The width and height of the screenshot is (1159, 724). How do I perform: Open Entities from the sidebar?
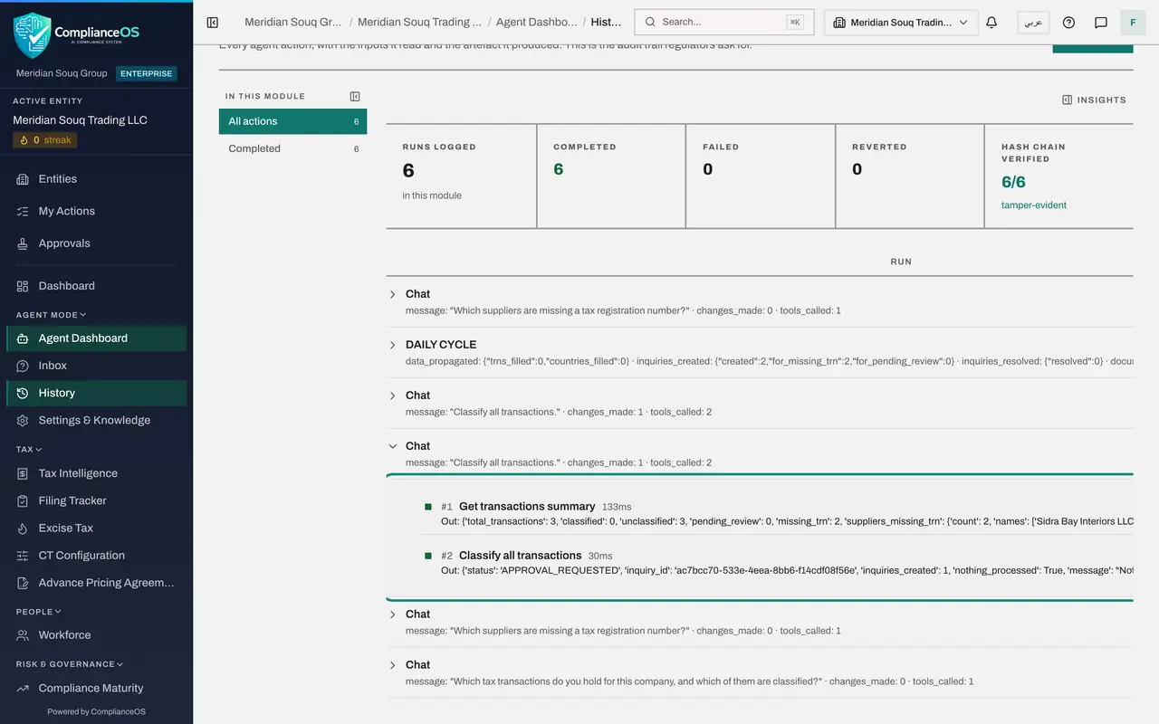pos(96,179)
